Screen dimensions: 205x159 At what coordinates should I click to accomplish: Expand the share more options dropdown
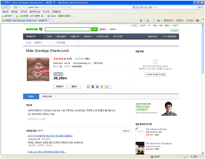[108, 87]
